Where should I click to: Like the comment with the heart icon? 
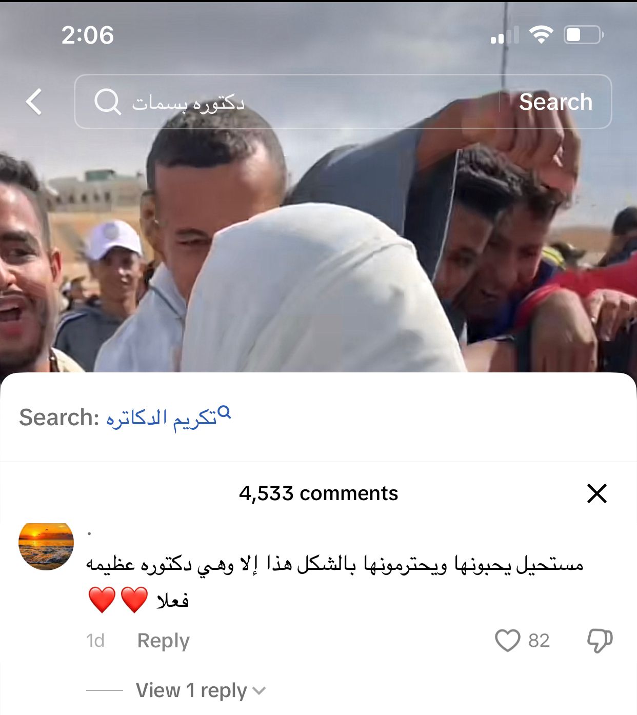tap(508, 641)
